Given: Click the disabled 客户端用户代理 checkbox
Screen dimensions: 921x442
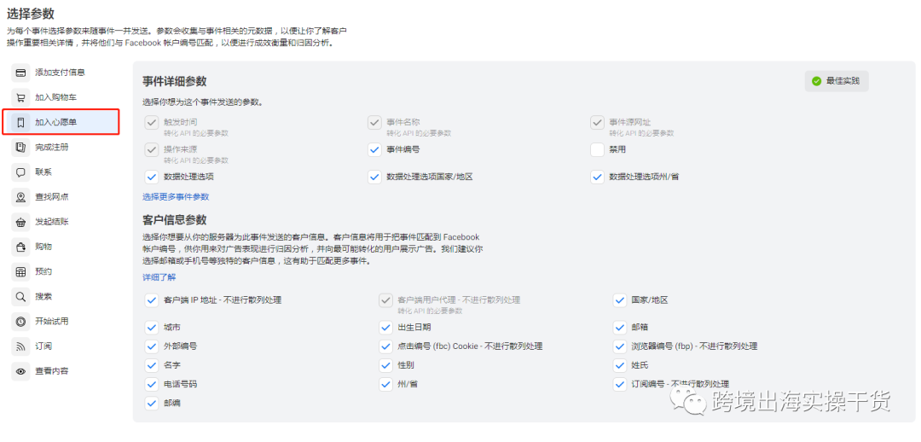Looking at the screenshot, I should coord(385,300).
